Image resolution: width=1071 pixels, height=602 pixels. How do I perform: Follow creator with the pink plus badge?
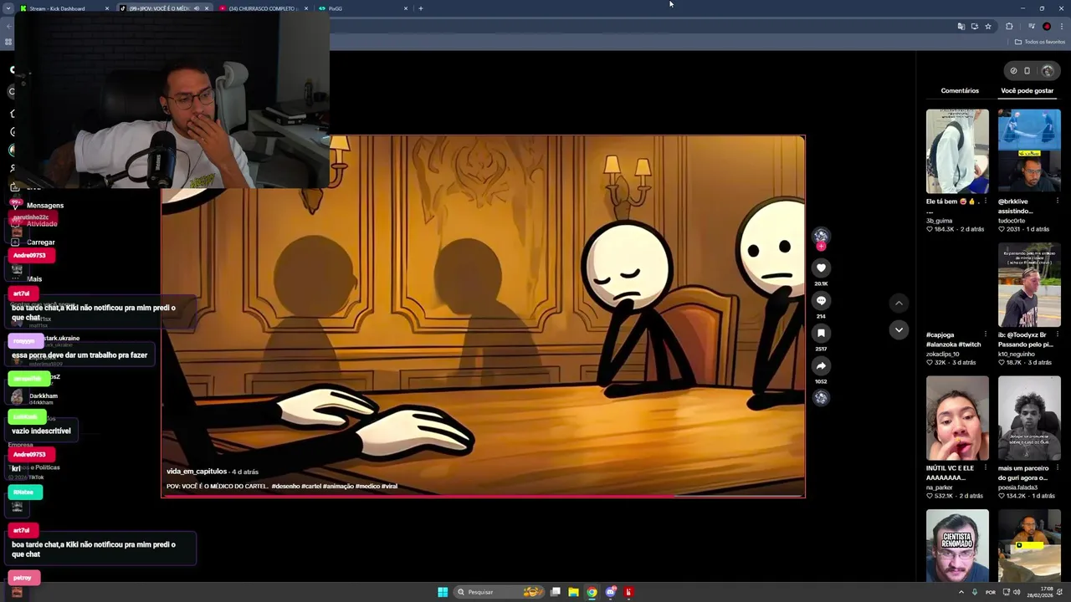pyautogui.click(x=821, y=247)
